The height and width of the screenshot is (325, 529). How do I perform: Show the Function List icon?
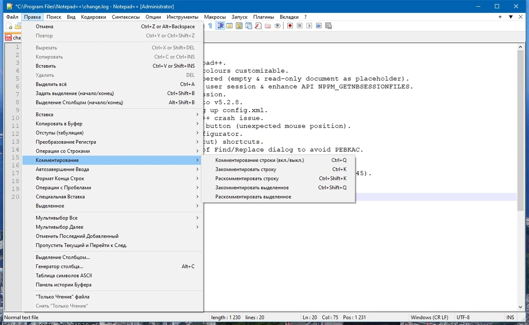(x=258, y=26)
